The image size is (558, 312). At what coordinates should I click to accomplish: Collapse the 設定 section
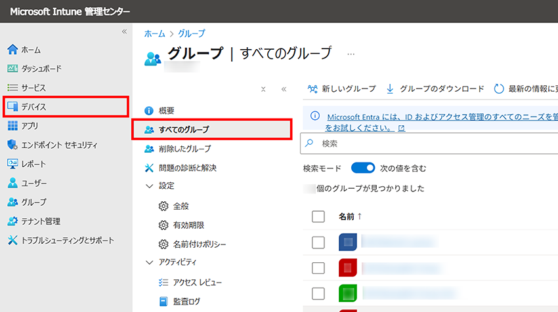[150, 186]
